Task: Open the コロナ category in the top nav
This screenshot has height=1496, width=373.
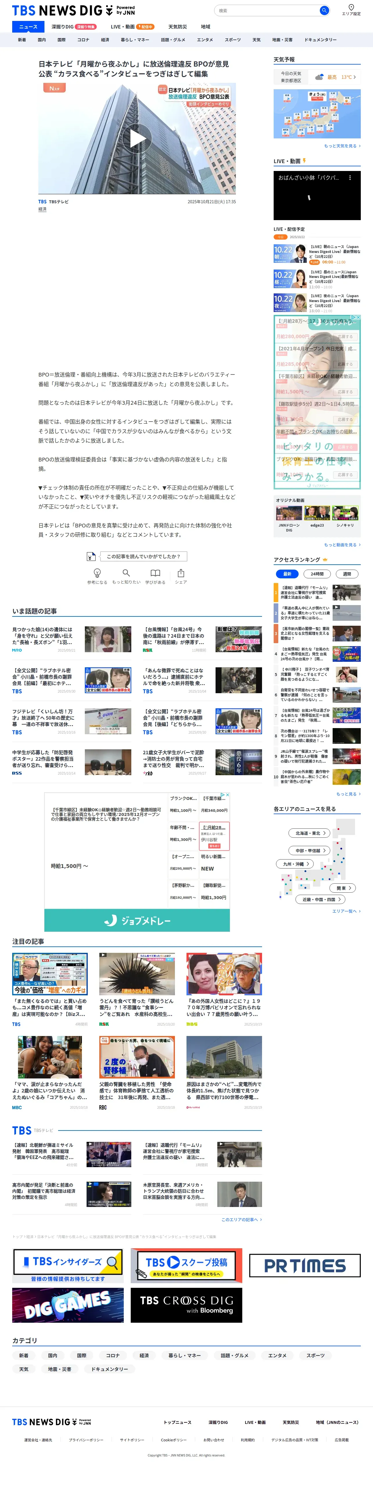Action: (x=84, y=40)
